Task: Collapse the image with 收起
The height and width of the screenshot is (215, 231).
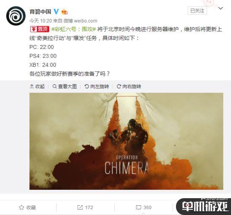Action: point(37,87)
